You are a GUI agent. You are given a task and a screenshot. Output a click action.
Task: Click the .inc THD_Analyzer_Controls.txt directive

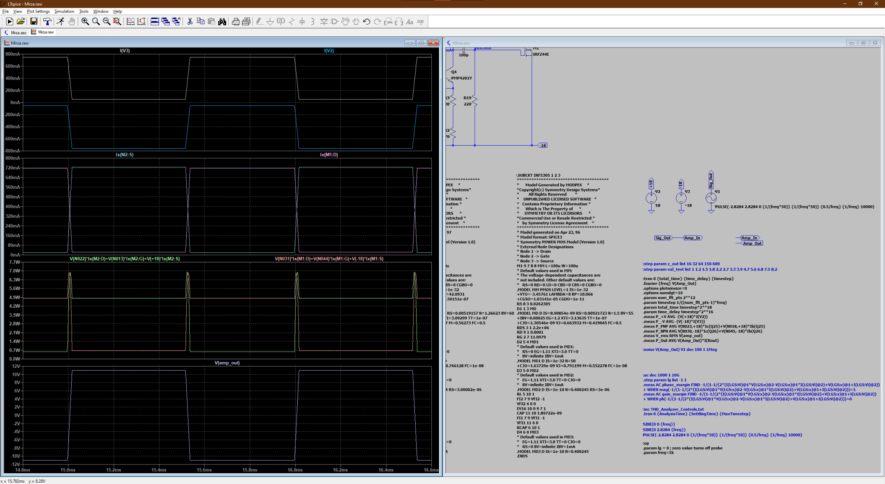(x=673, y=409)
